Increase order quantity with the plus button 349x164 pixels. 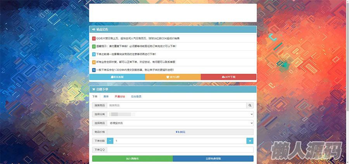click(x=250, y=141)
